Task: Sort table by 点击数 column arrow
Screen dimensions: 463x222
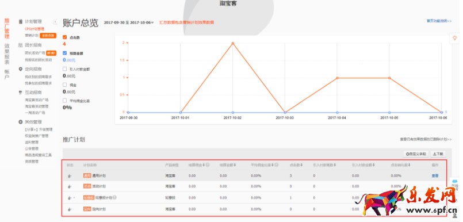Action: pos(301,165)
